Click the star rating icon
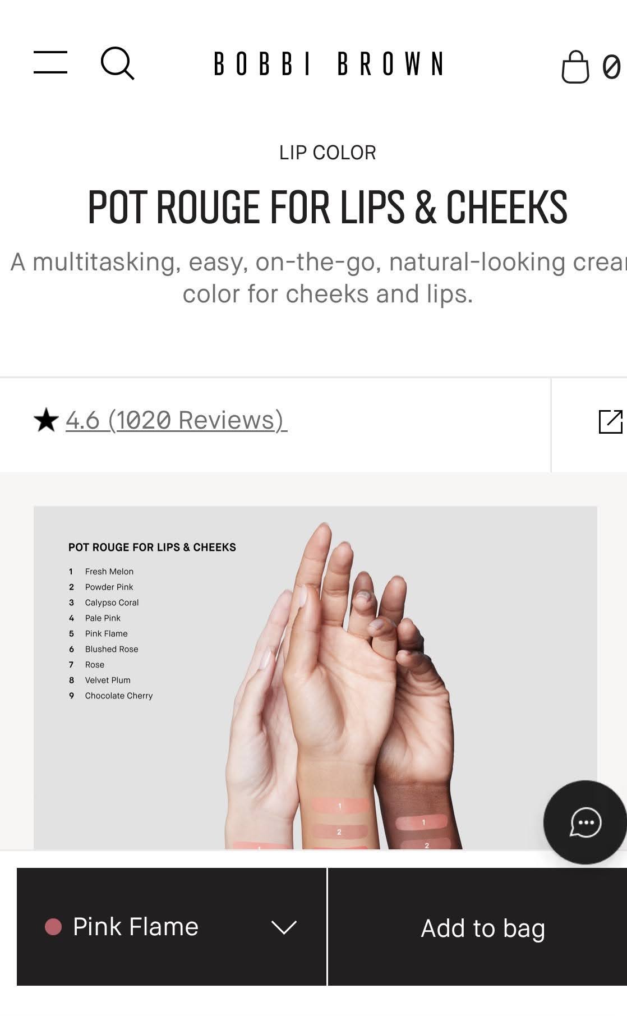This screenshot has height=1016, width=627. [x=46, y=420]
